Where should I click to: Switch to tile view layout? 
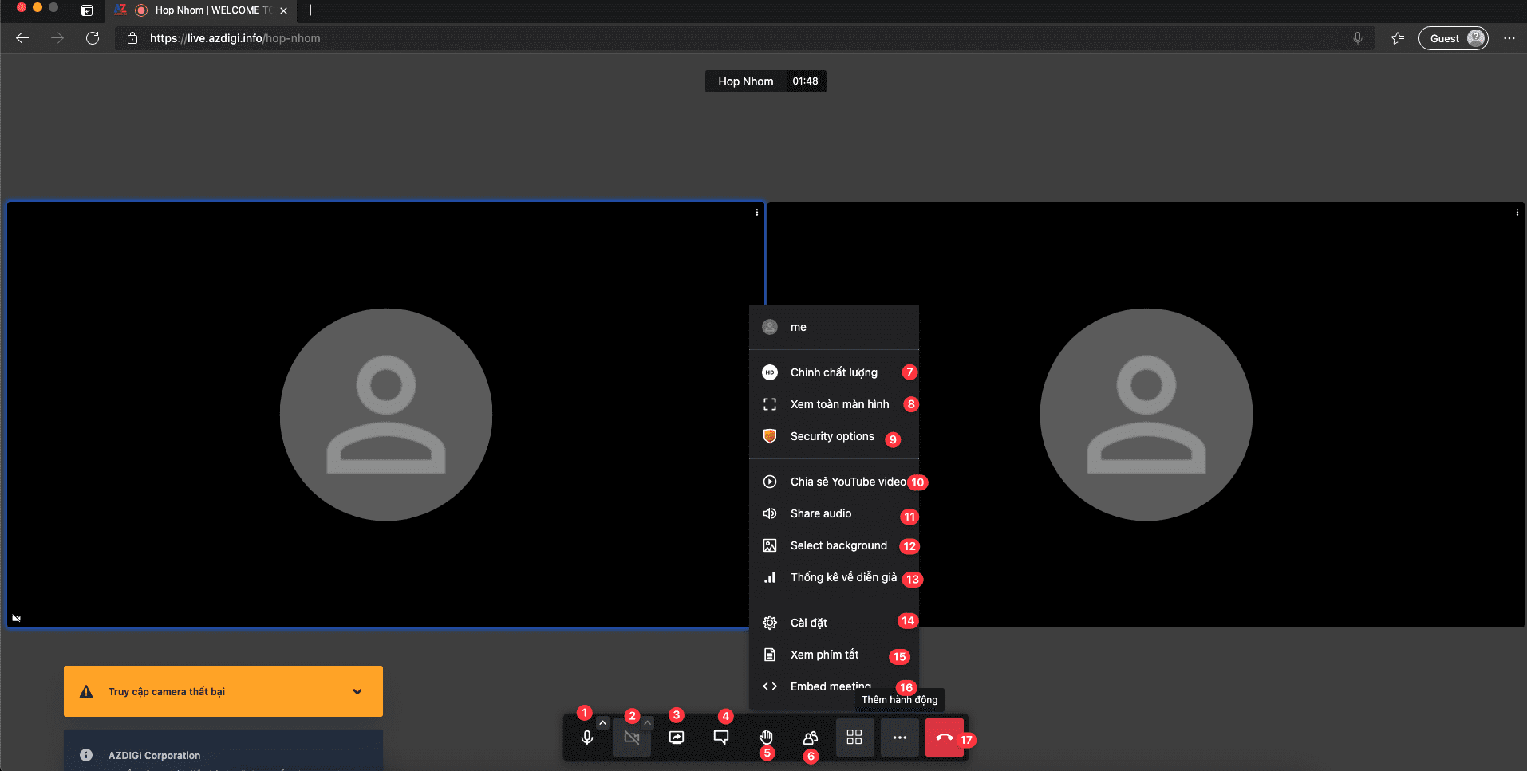click(x=854, y=738)
